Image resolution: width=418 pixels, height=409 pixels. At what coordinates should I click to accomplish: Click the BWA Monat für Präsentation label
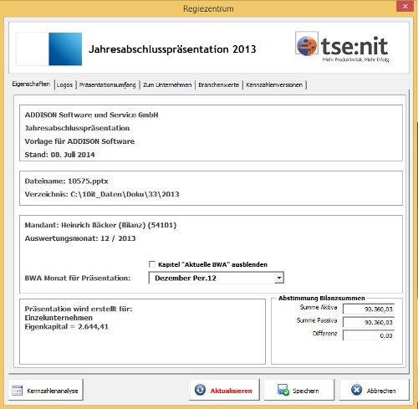[78, 279]
